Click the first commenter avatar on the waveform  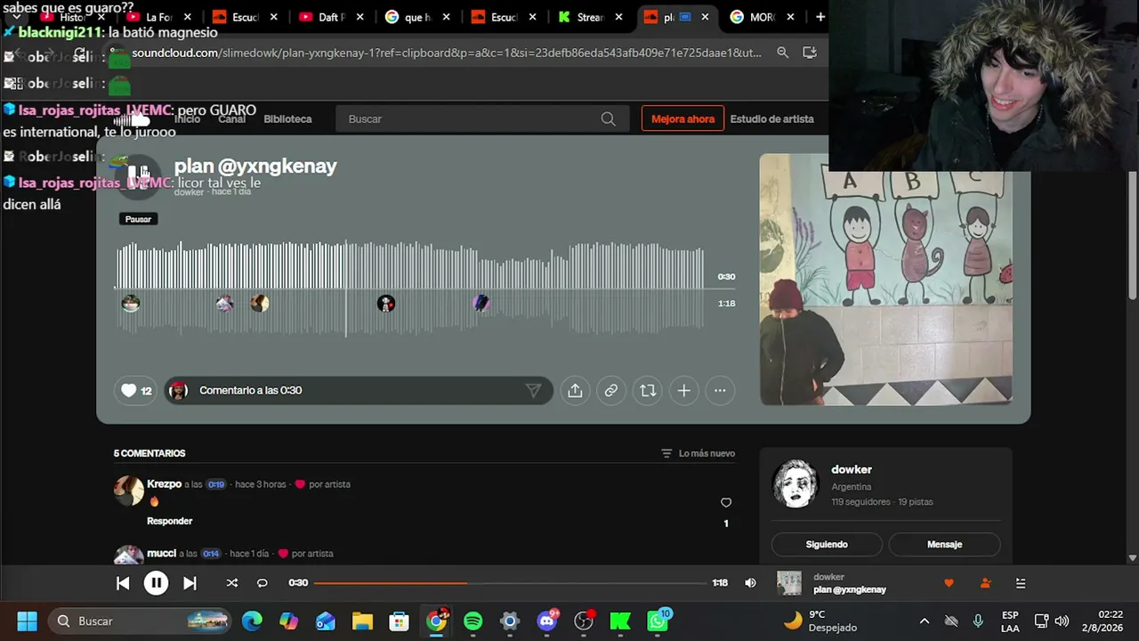point(131,304)
